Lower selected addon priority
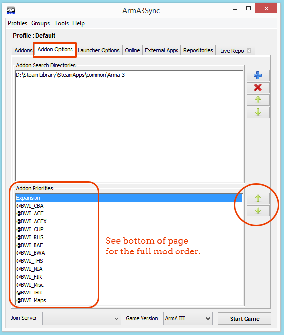This screenshot has height=335, width=284. (258, 210)
